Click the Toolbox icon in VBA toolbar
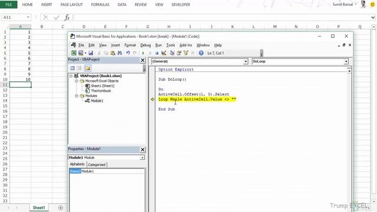The image size is (377, 212). point(193,53)
